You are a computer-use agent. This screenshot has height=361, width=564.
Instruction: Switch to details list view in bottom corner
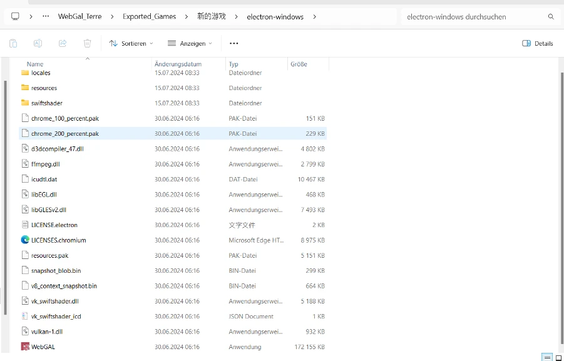[x=547, y=357]
